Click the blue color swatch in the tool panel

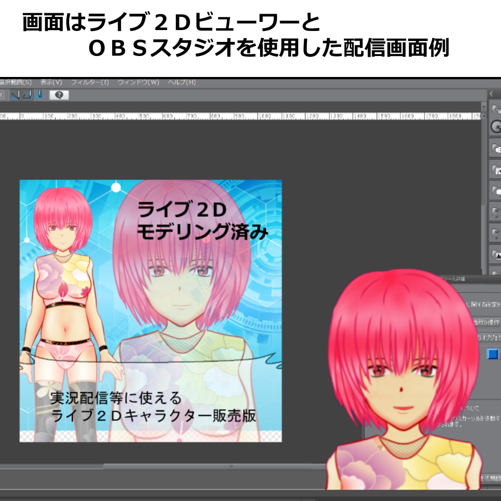[x=493, y=354]
